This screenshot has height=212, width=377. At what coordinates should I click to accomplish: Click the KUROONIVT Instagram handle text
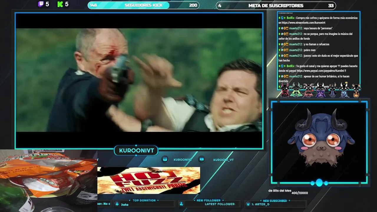(x=183, y=160)
